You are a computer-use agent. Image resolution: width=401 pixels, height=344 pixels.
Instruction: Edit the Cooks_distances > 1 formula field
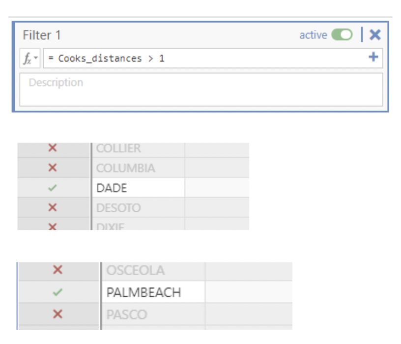tap(197, 58)
